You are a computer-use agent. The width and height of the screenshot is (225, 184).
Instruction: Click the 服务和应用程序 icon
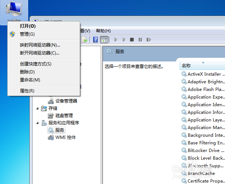[x=44, y=123]
